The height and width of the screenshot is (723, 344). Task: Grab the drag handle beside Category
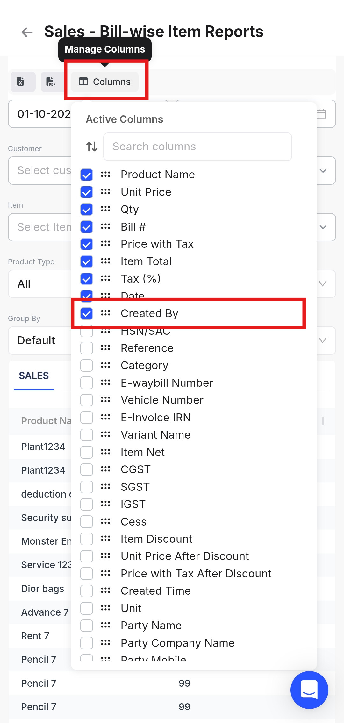coord(105,365)
